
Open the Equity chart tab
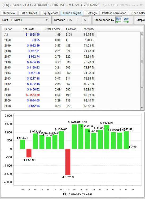pos(50,13)
